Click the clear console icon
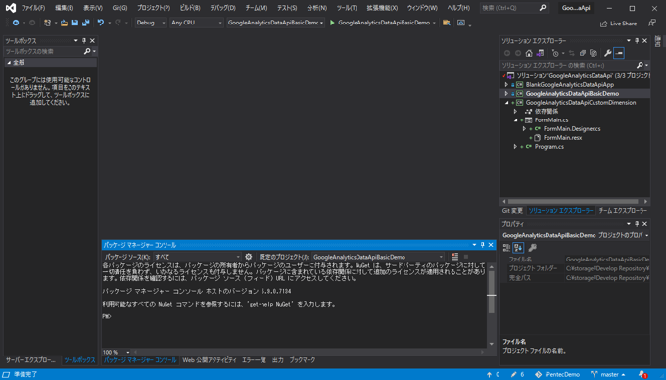Screen dimensions: 666x380 pos(454,257)
